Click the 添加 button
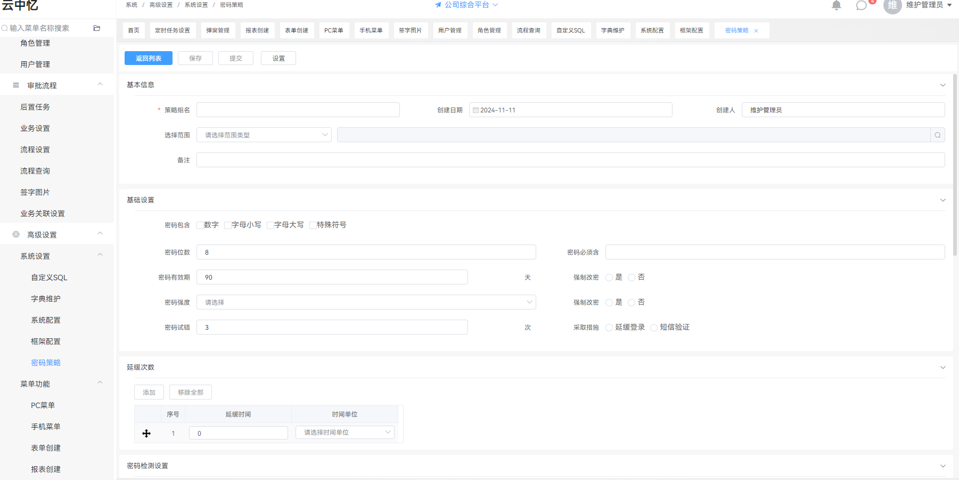959x480 pixels. [149, 393]
